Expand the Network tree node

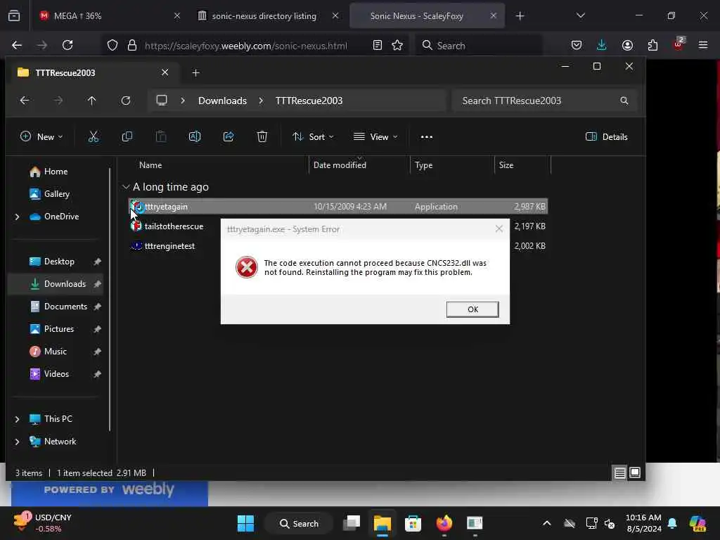(18, 442)
